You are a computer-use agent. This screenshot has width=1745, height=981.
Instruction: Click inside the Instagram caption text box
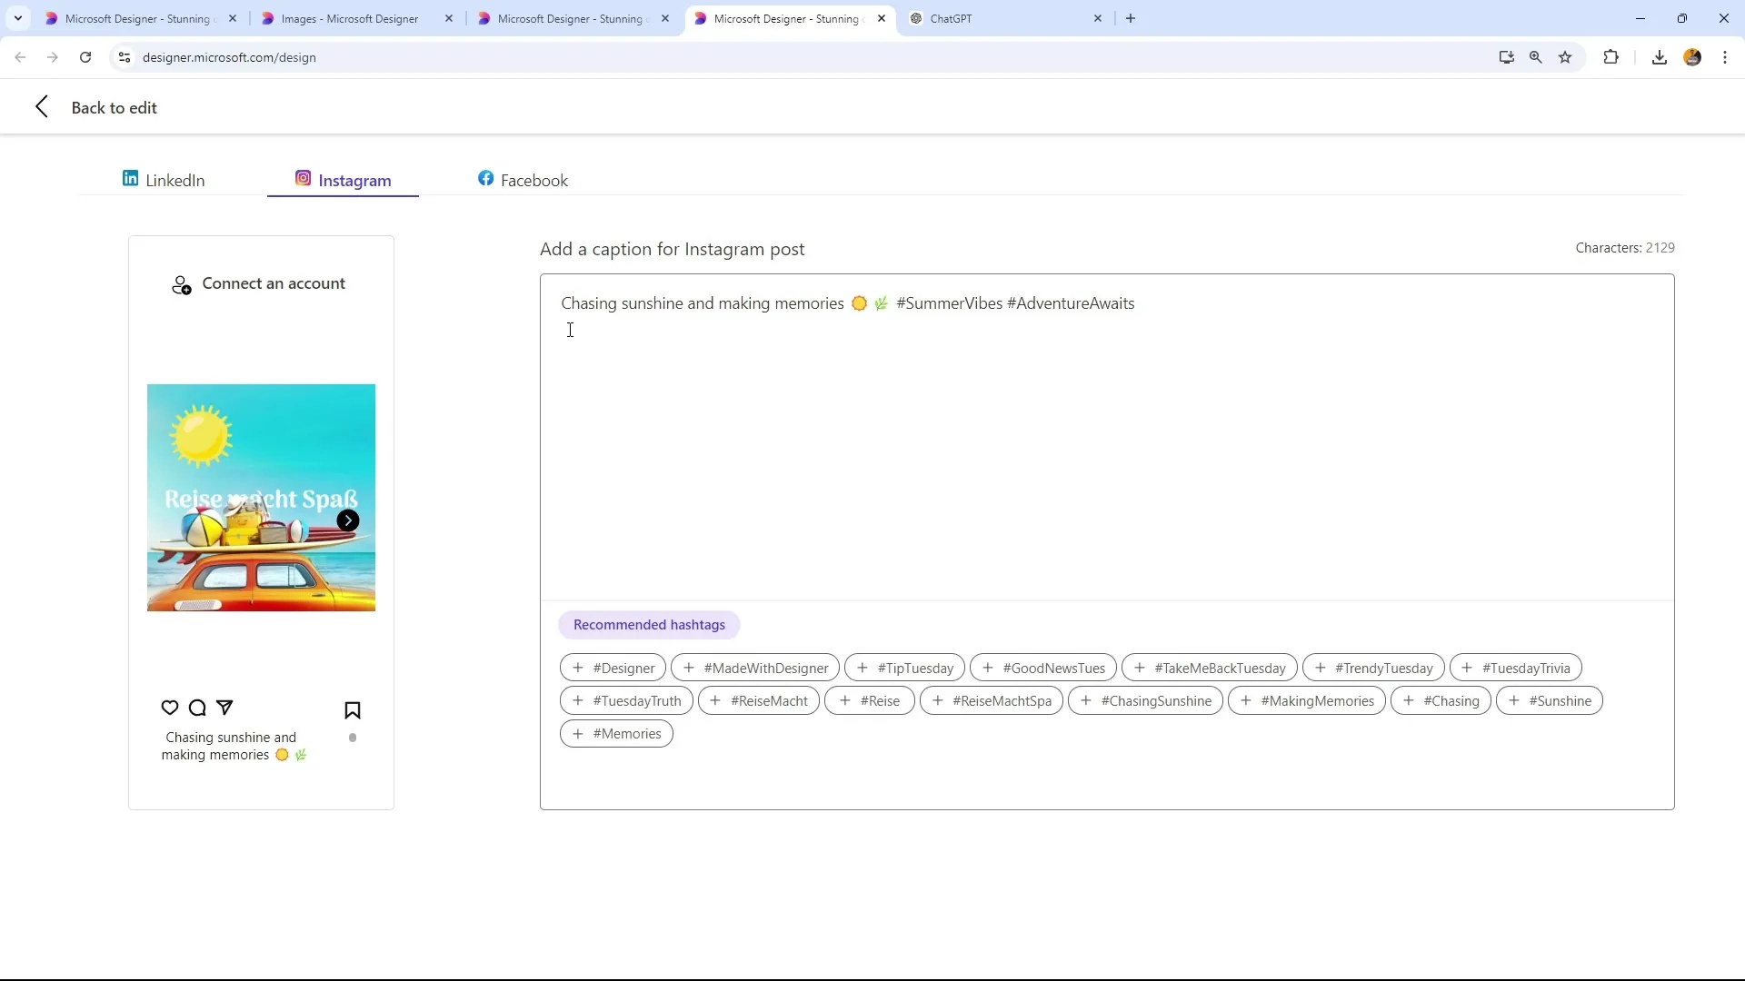click(1107, 437)
